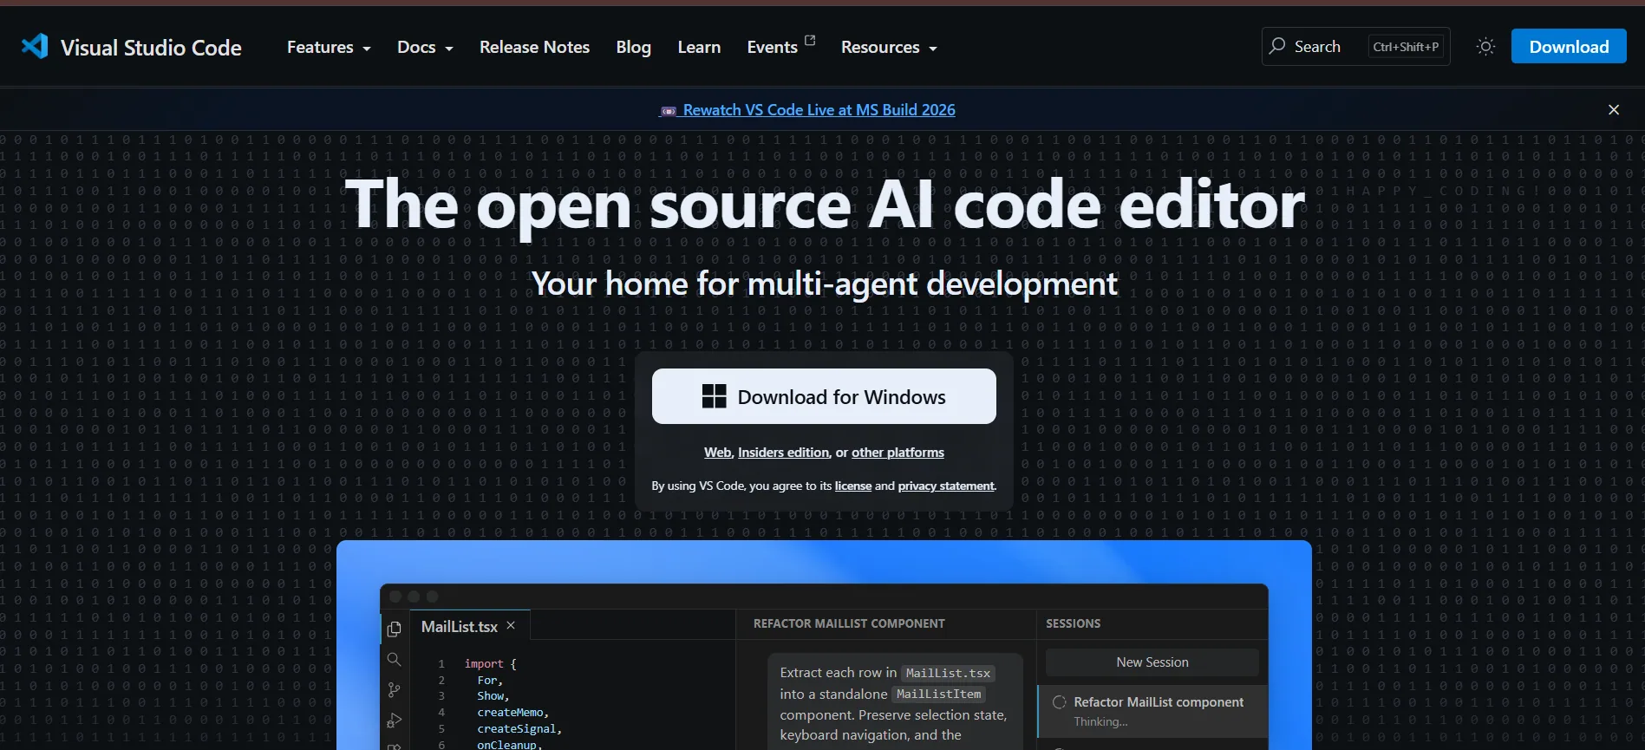Open the Events external link
Image resolution: width=1645 pixels, height=750 pixels.
coord(780,47)
